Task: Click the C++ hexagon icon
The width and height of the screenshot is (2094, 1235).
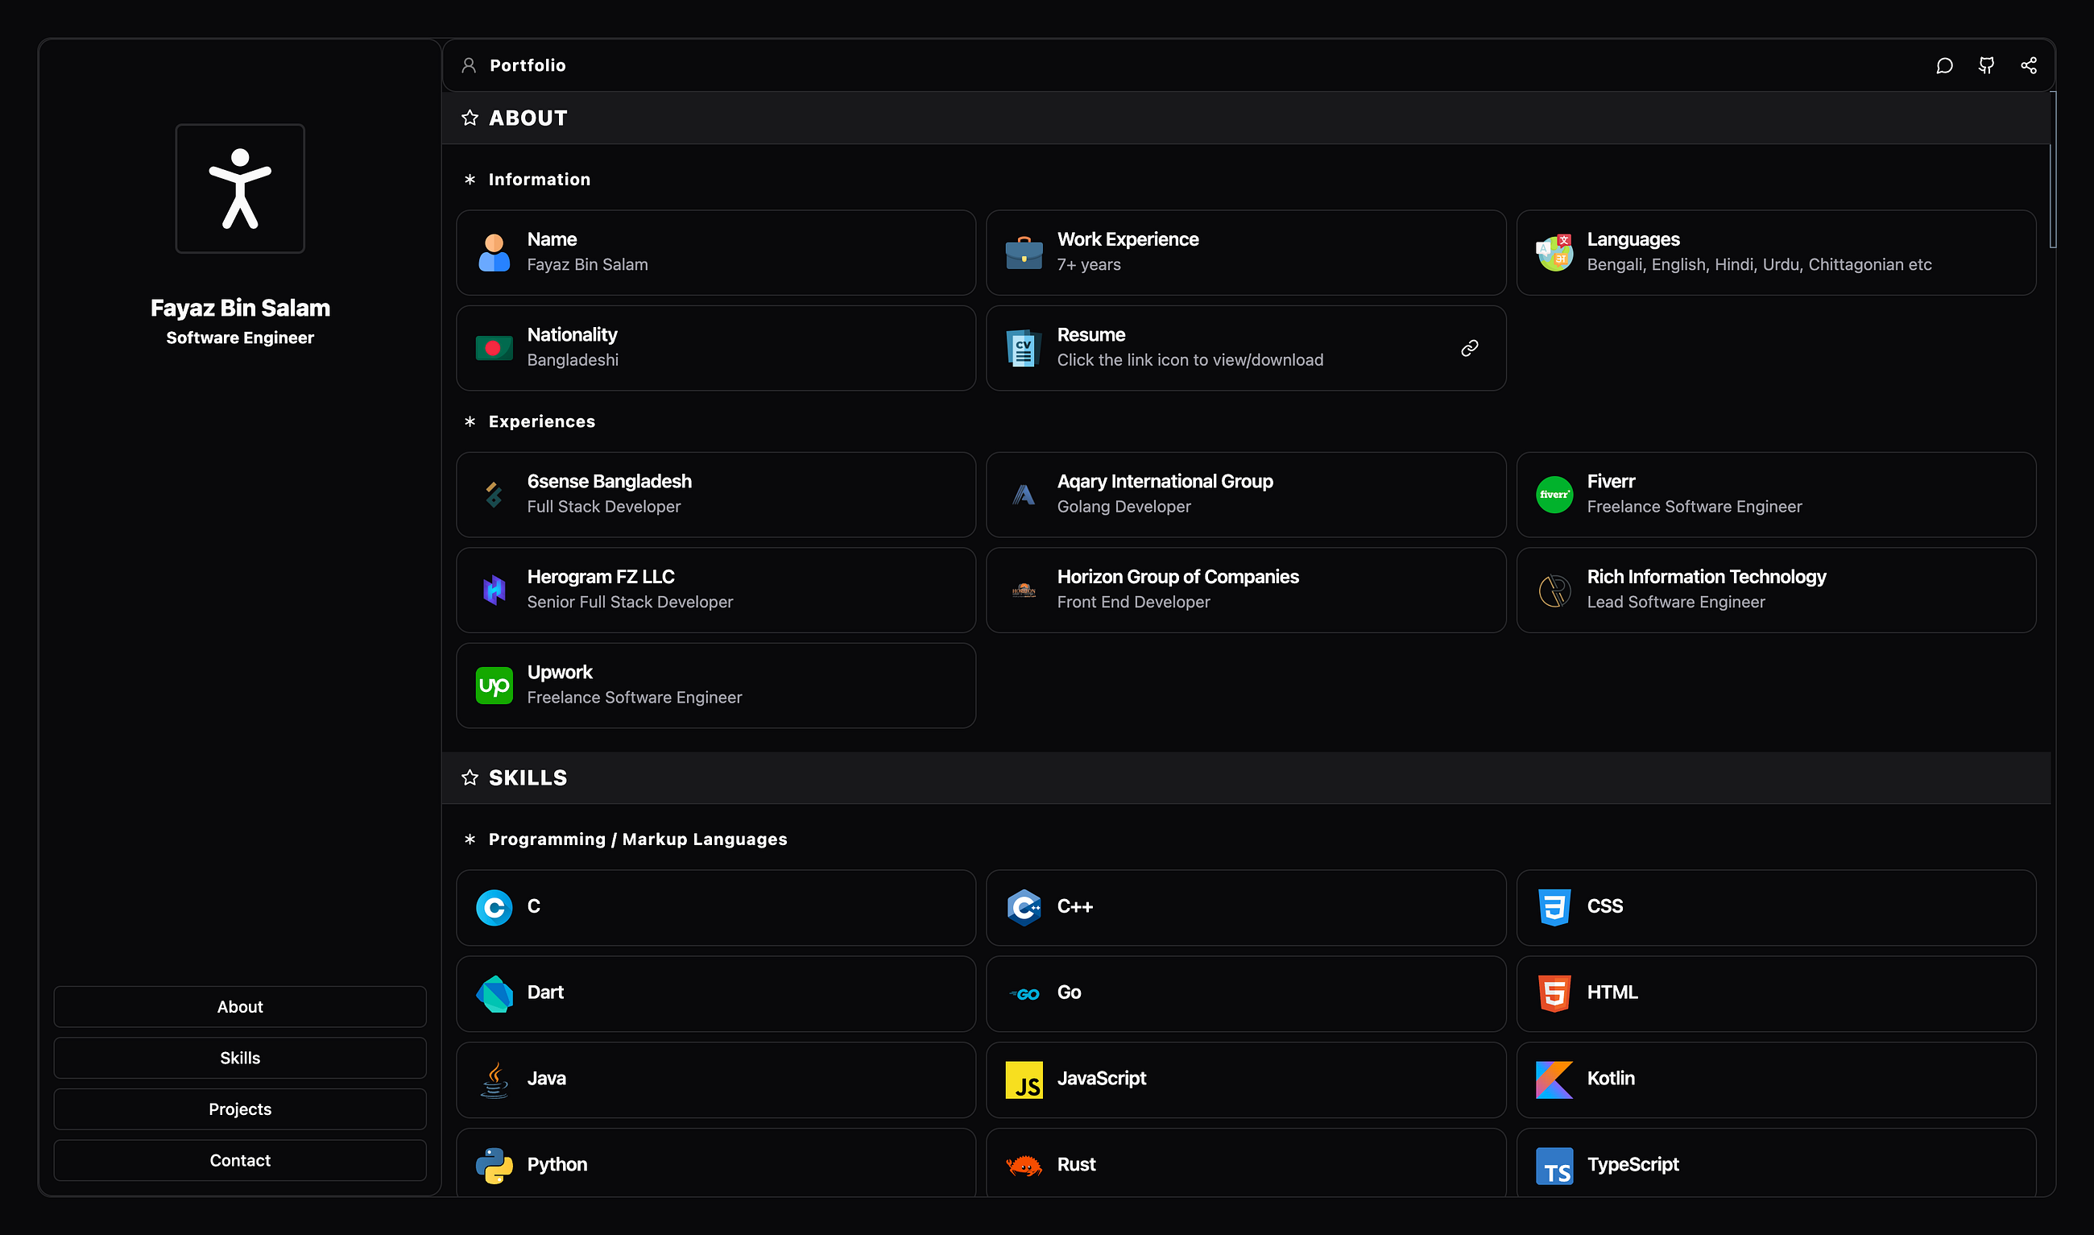Action: click(1024, 907)
